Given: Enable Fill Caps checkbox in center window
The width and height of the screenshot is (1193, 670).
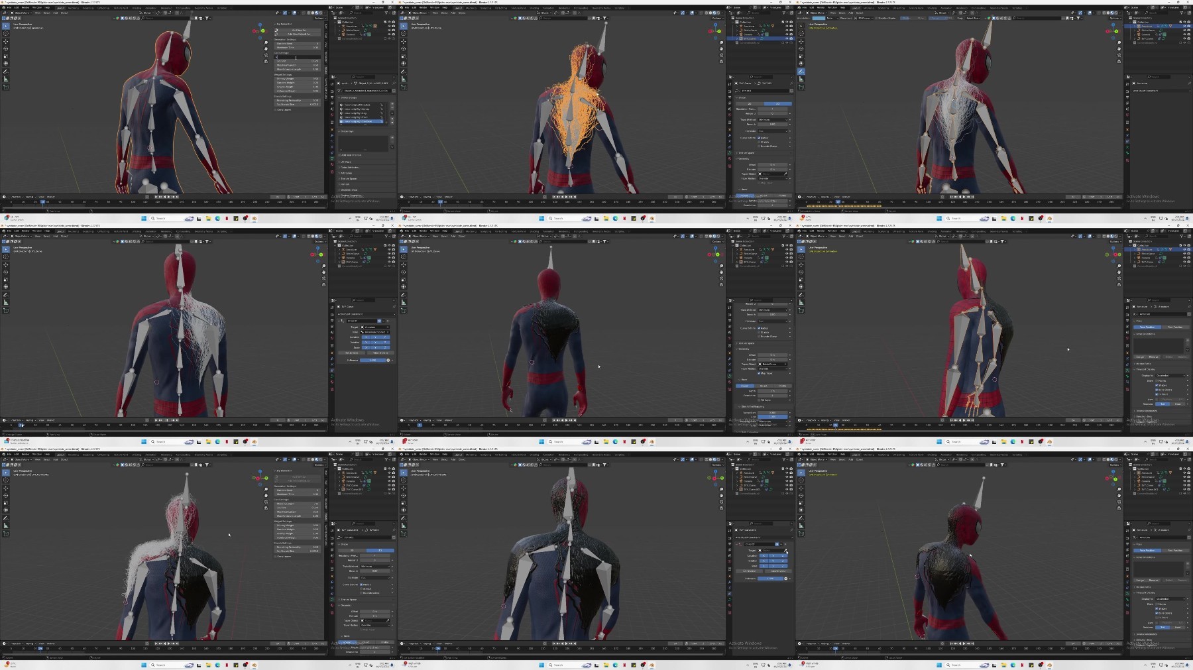Looking at the screenshot, I should 760,400.
